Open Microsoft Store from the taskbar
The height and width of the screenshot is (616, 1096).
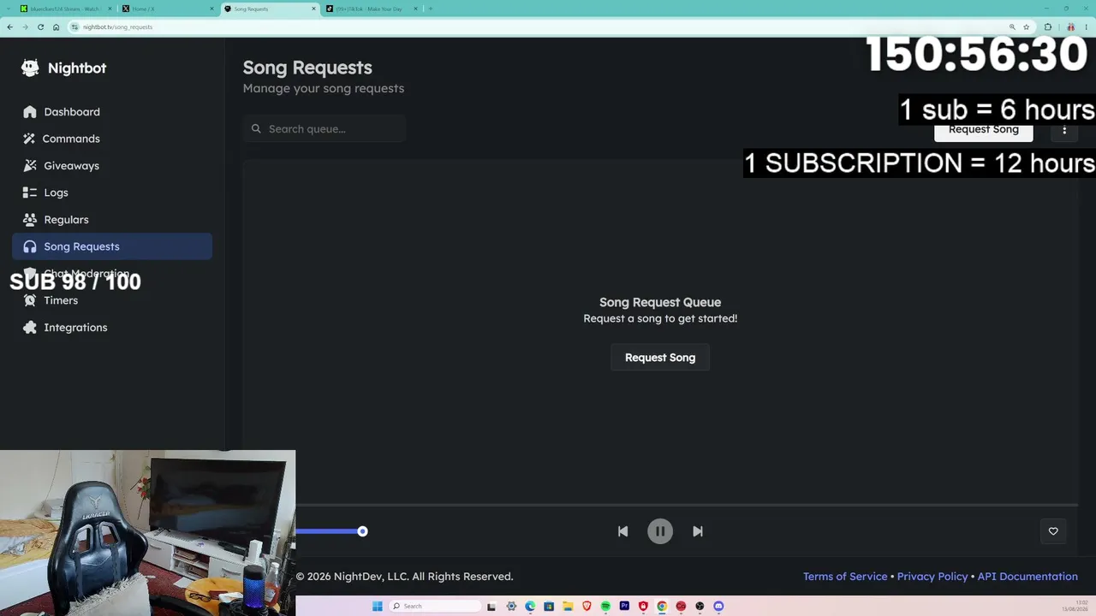click(x=549, y=606)
